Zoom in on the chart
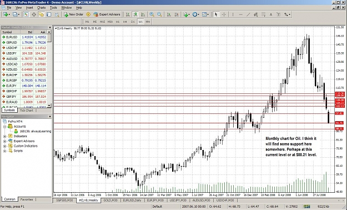Image resolution: width=347 pixels, height=210 pixels. point(152,14)
